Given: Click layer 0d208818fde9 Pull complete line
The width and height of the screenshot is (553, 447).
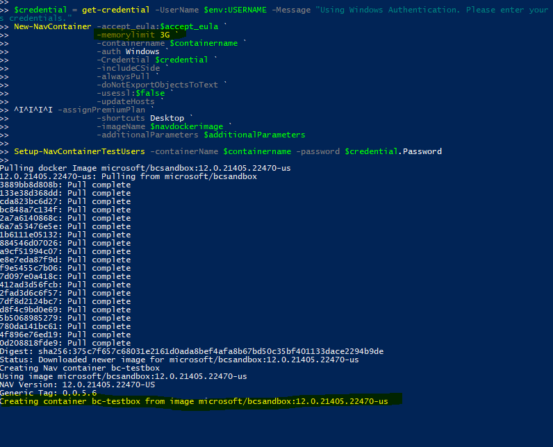Looking at the screenshot, I should point(65,343).
